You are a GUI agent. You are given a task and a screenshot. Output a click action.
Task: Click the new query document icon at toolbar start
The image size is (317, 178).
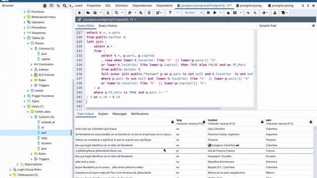pyautogui.click(x=79, y=13)
